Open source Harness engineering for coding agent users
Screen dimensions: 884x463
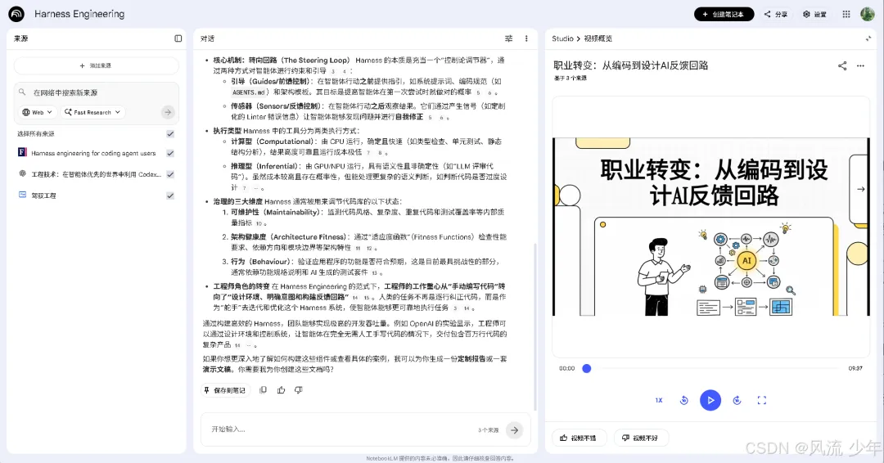coord(93,153)
